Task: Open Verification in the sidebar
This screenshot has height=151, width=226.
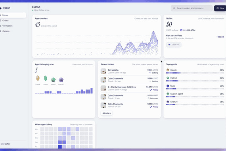Action: (13, 26)
